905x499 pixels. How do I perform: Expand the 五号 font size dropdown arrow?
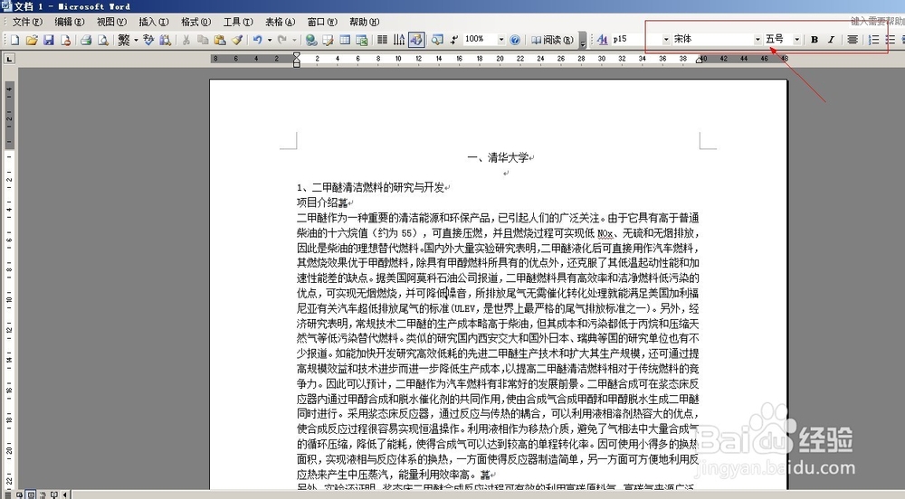pos(797,39)
